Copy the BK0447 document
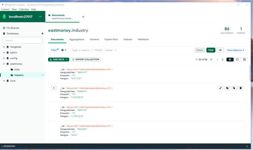 click(x=227, y=88)
